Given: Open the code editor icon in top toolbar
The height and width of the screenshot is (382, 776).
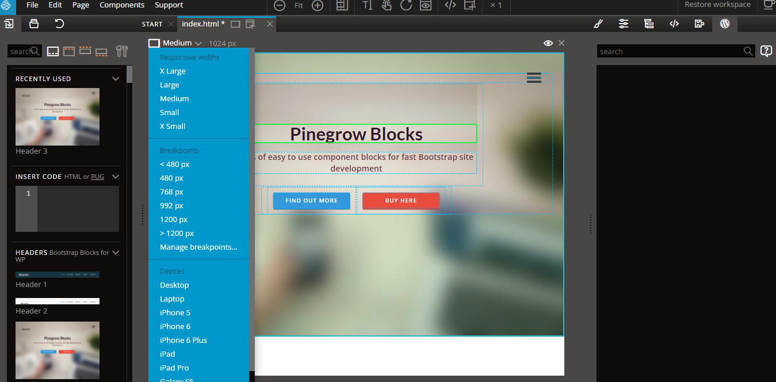Looking at the screenshot, I should point(450,5).
